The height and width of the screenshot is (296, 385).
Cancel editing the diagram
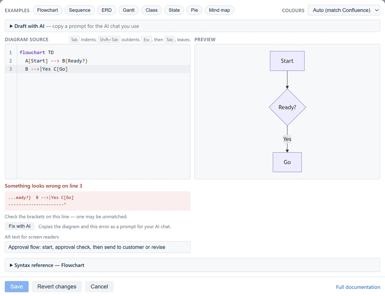click(x=99, y=287)
